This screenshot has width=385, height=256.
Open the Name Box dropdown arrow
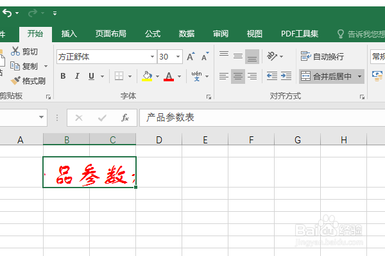(x=41, y=117)
